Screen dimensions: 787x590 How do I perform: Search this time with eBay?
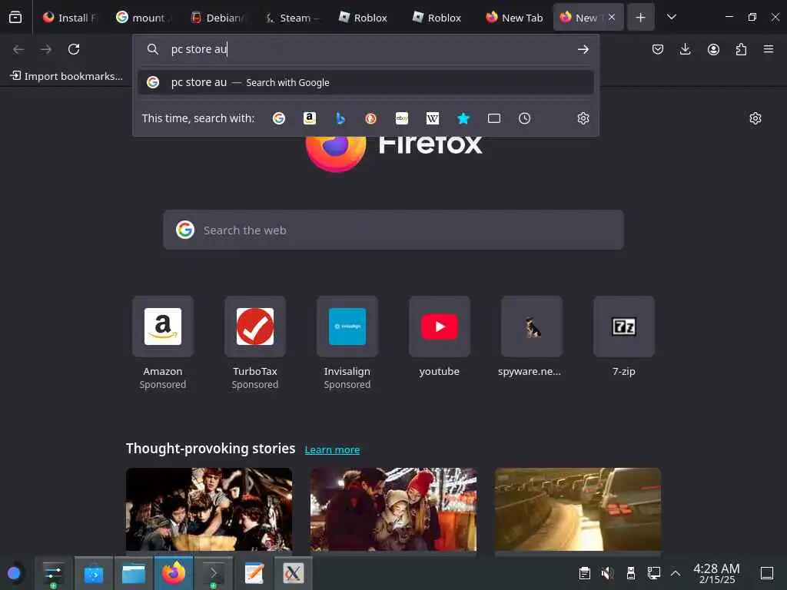(401, 118)
